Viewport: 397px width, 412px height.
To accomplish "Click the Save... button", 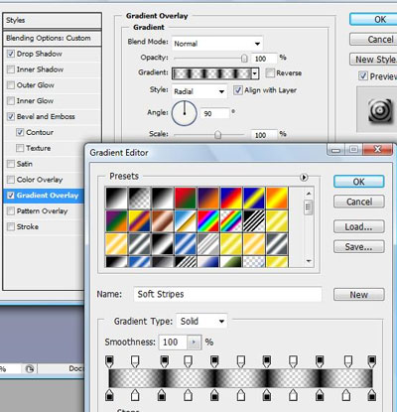I will (x=359, y=247).
